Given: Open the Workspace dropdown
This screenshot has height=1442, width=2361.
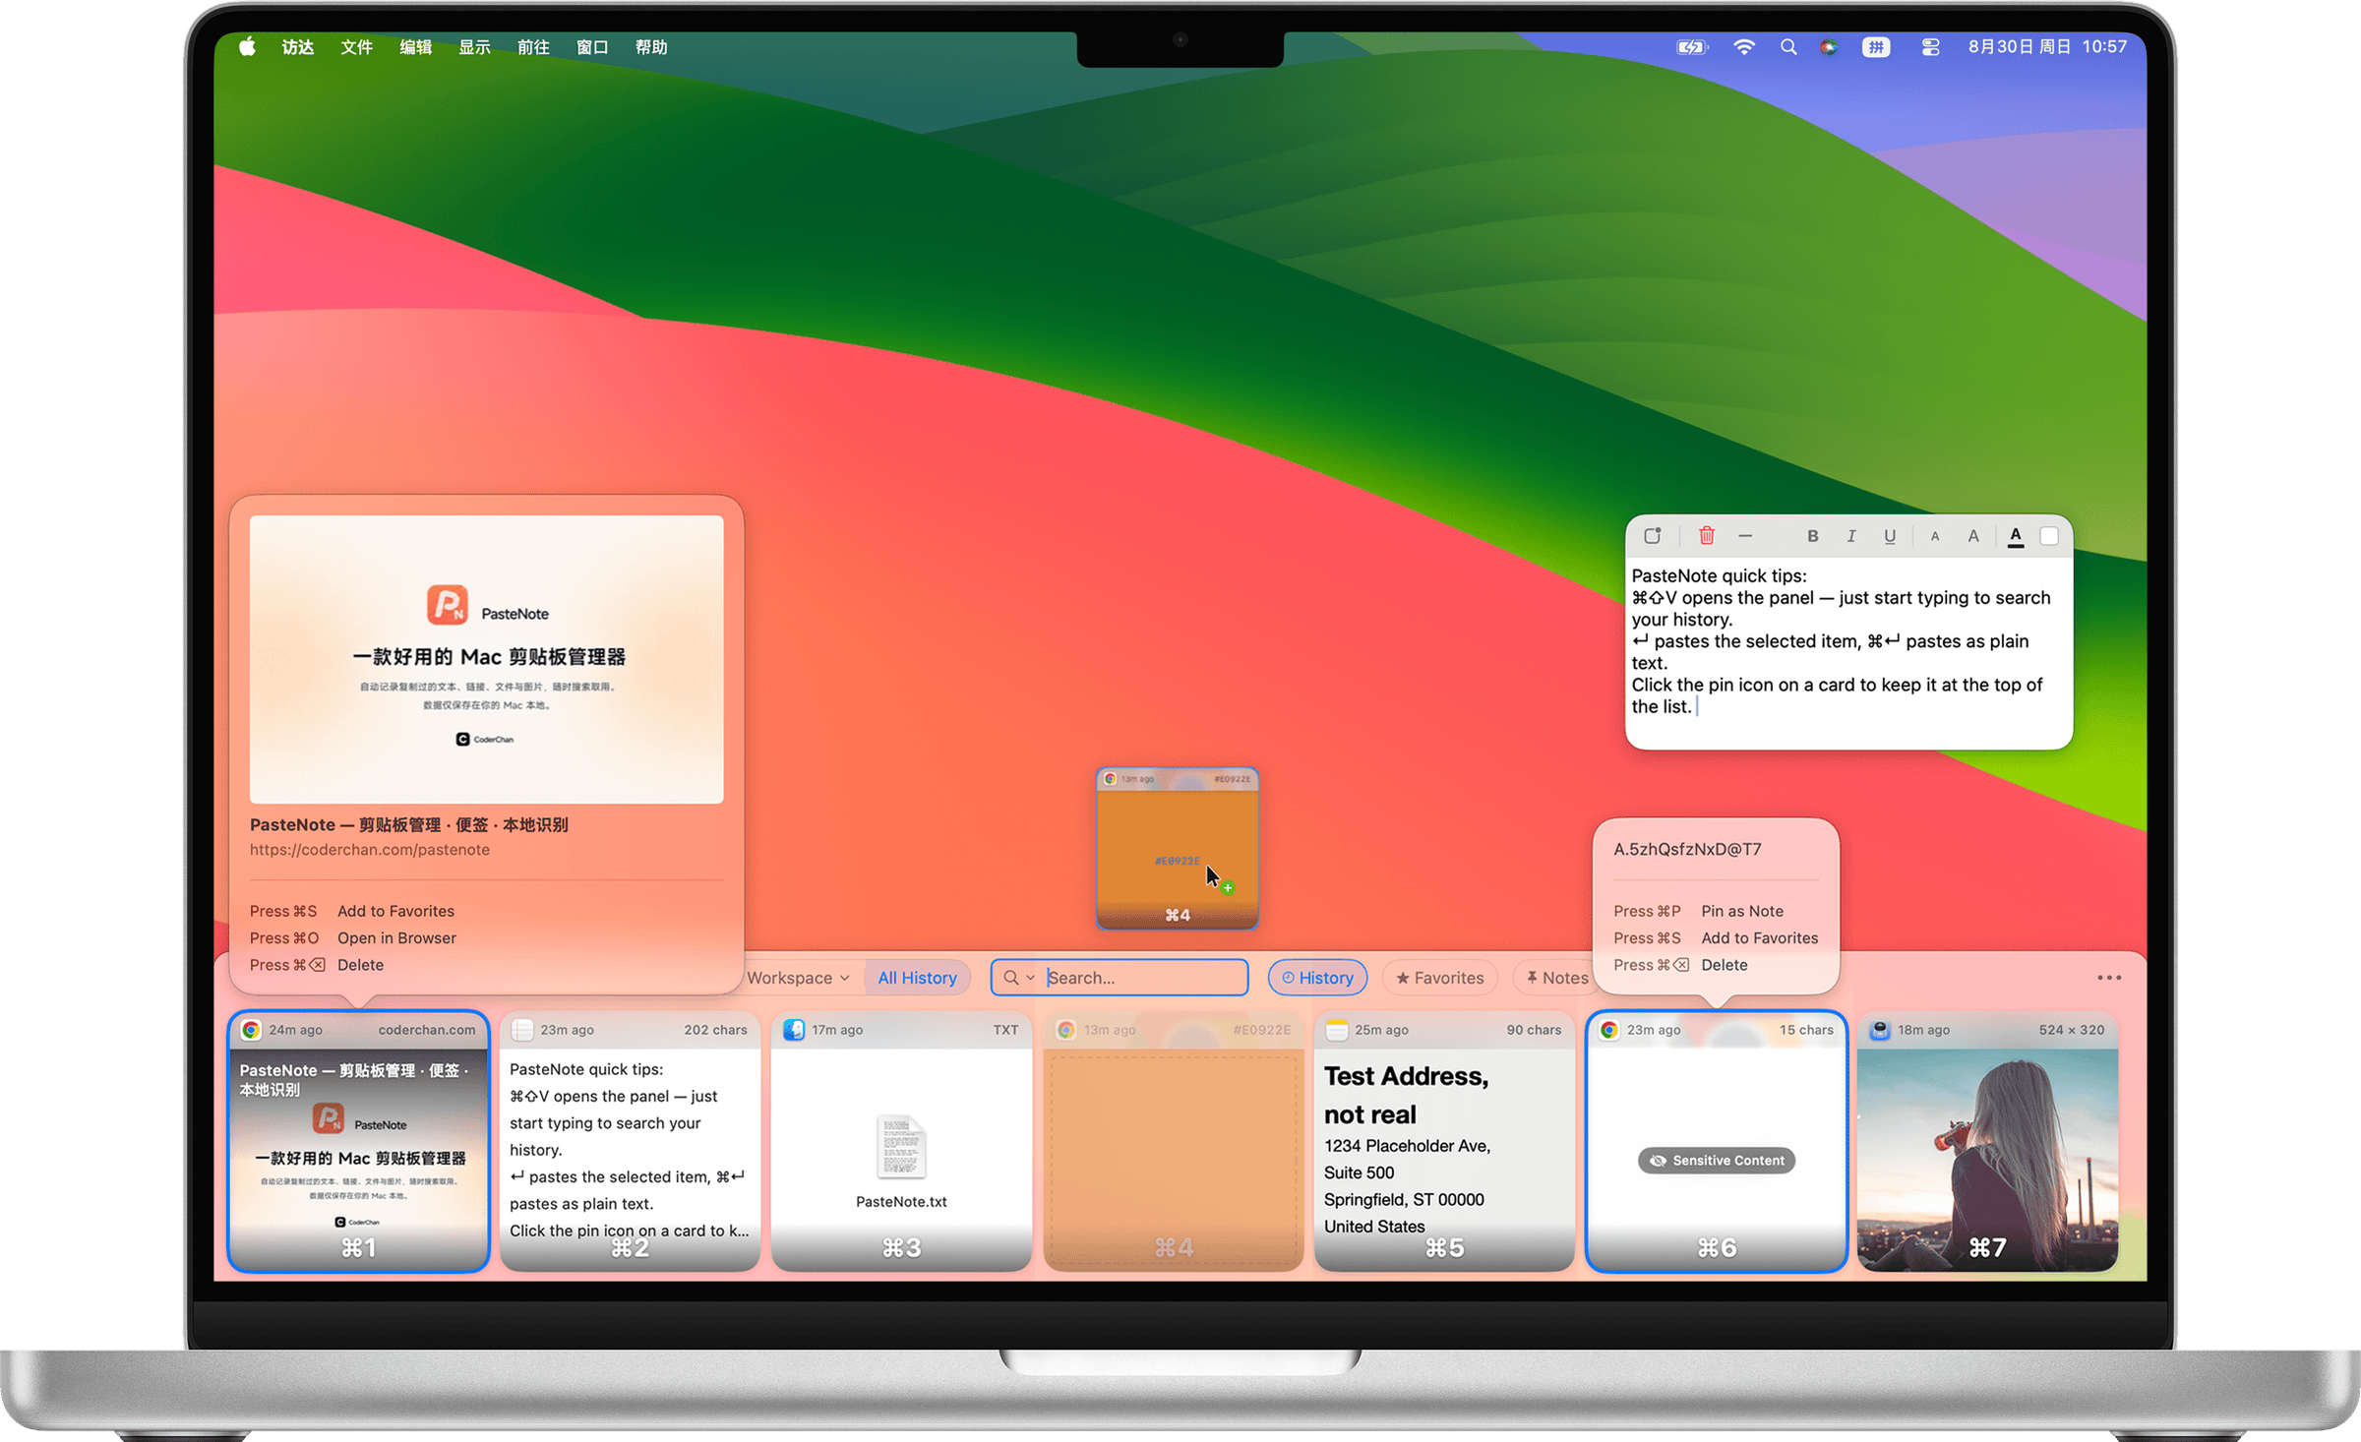Looking at the screenshot, I should [x=798, y=978].
